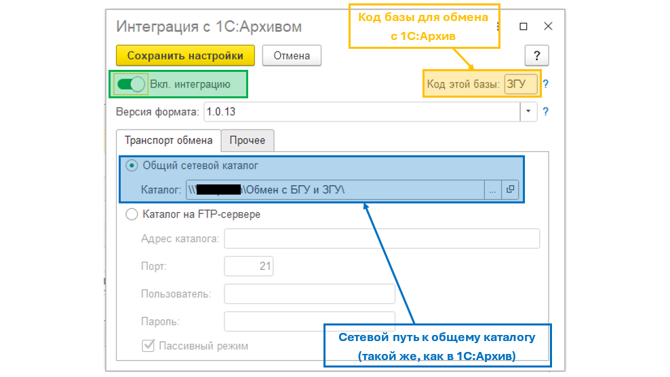670x377 pixels.
Task: Click the Пароль input field
Action: (309, 321)
